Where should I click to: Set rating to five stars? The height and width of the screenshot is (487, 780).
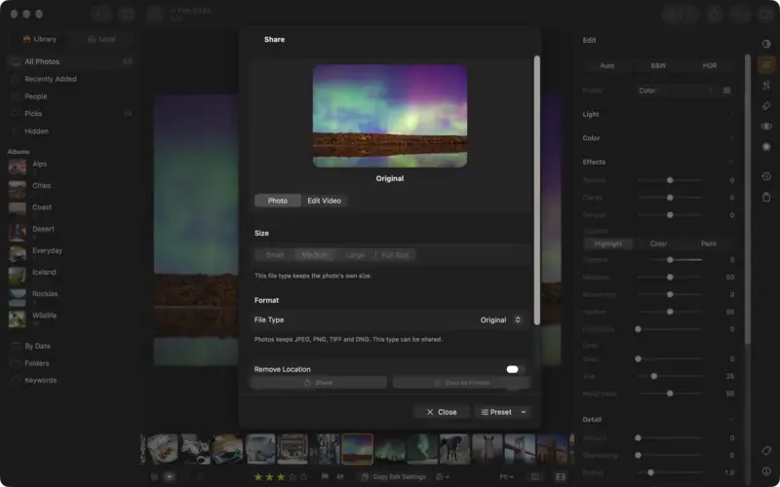click(x=303, y=477)
